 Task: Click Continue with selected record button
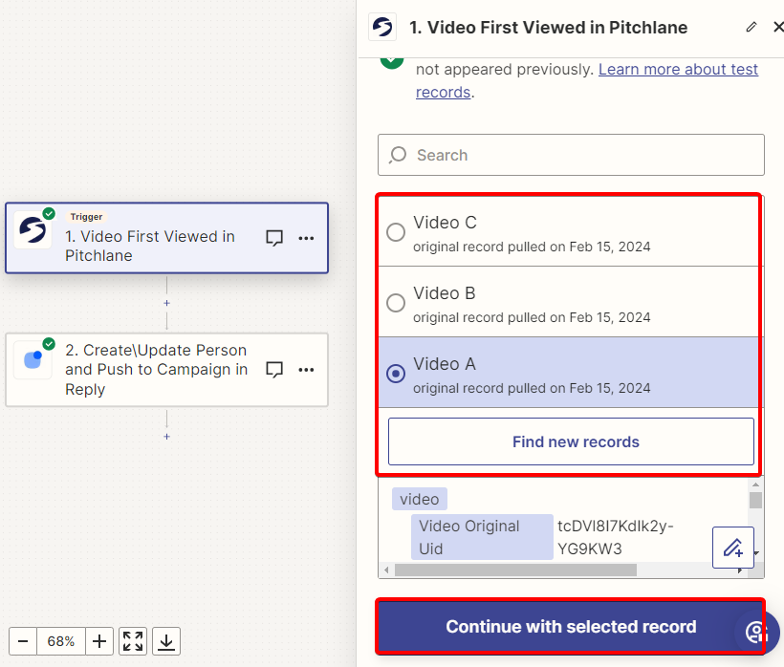[x=570, y=627]
